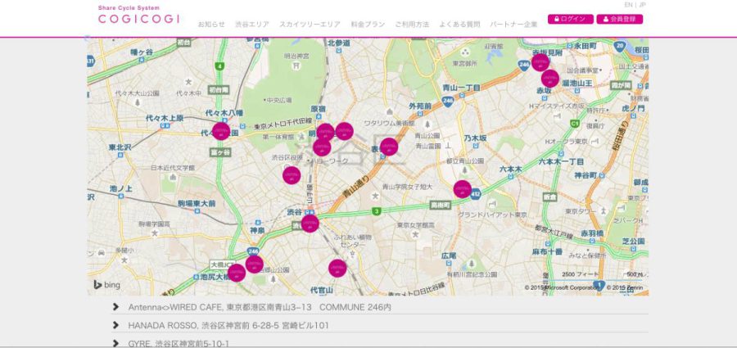Select the bike port marker at 赤坂見附
737x348 pixels.
[540, 62]
